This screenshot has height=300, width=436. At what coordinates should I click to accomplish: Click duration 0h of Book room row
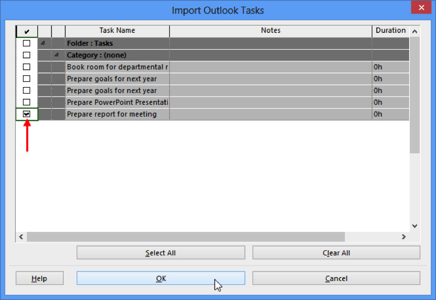point(390,67)
